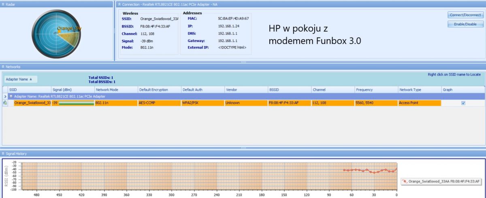
Task: Sort networks by Network Mode column
Action: pyautogui.click(x=116, y=90)
